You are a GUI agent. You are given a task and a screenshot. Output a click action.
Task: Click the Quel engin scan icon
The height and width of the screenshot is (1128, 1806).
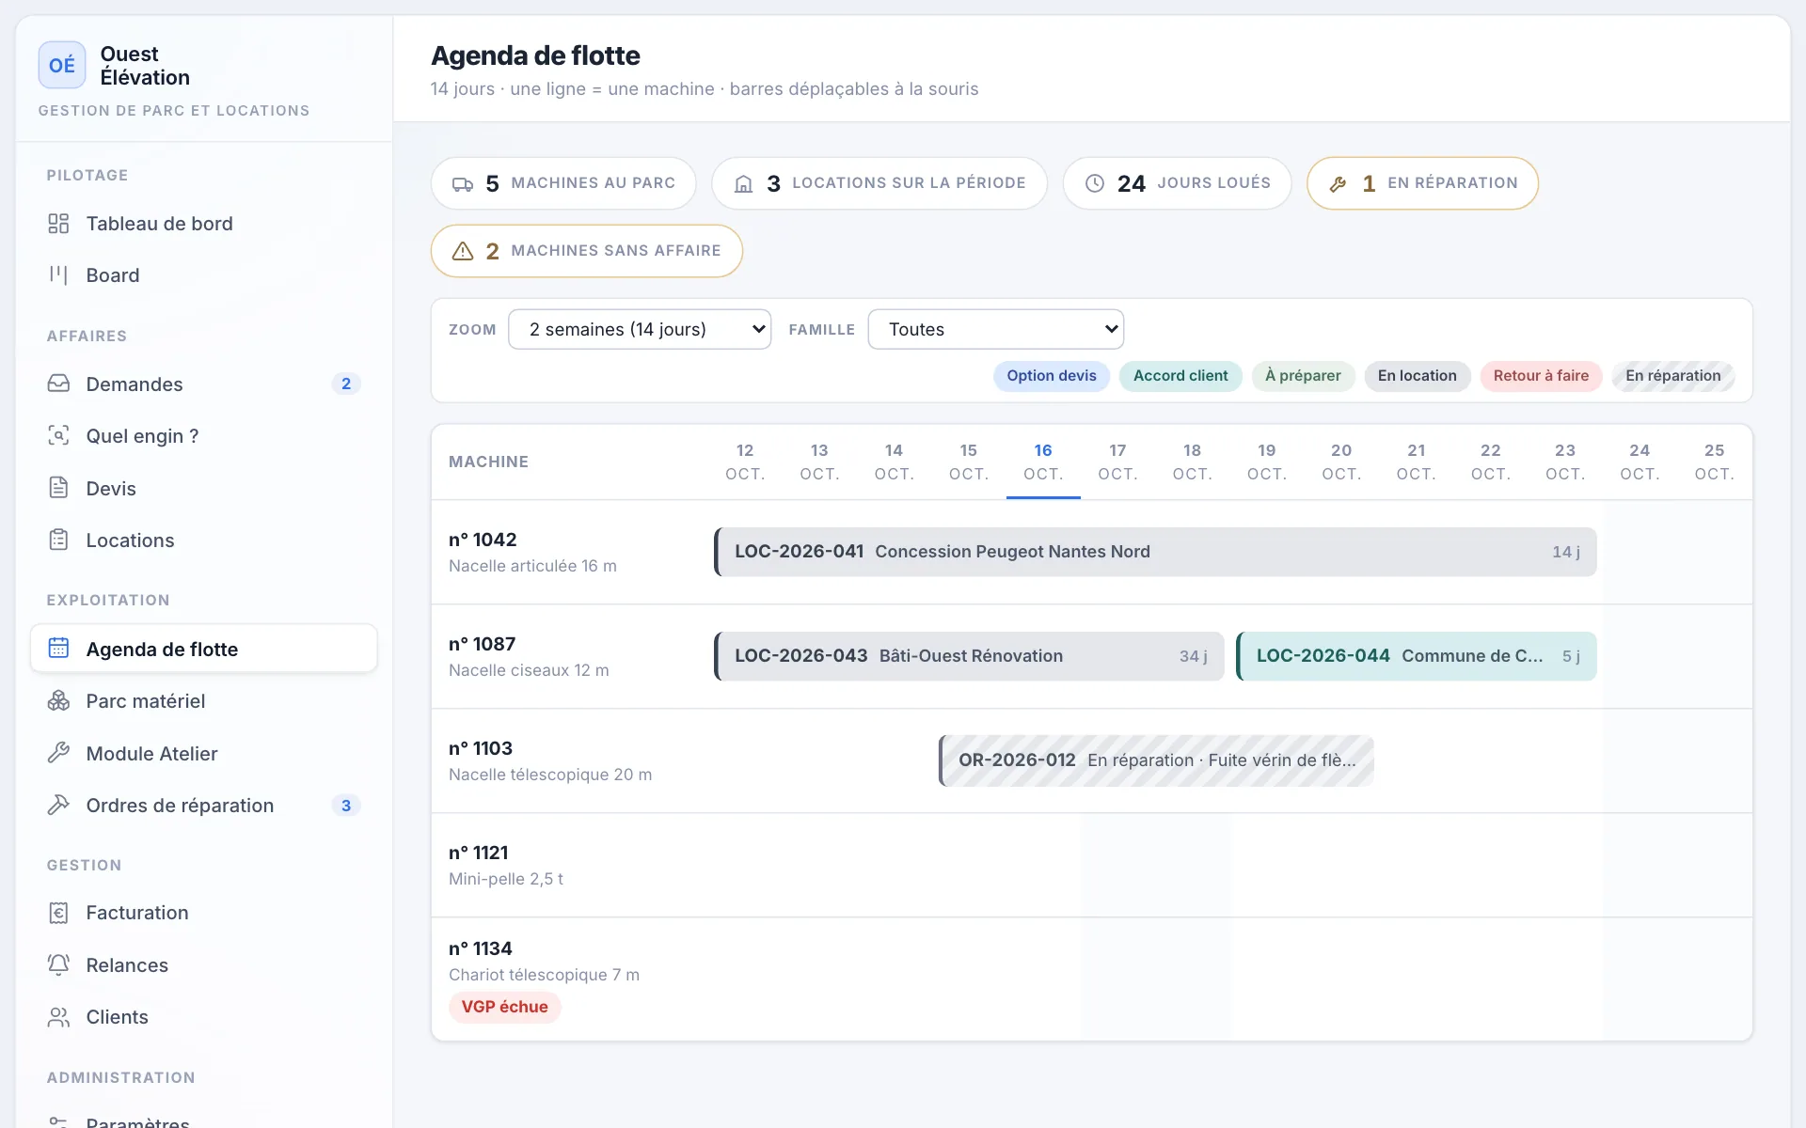[58, 436]
